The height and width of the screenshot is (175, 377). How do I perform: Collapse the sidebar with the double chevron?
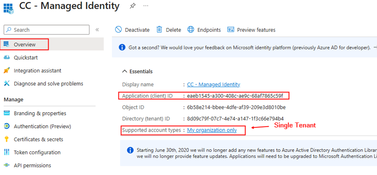[x=97, y=30]
